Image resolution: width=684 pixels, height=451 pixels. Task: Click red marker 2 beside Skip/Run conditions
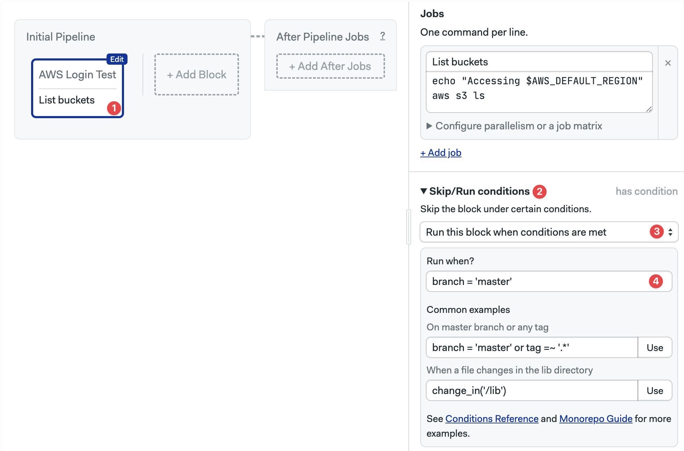(539, 192)
